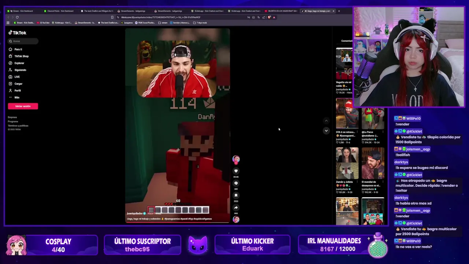Reload the page in browser toolbar
Image resolution: width=469 pixels, height=264 pixels.
point(17,17)
